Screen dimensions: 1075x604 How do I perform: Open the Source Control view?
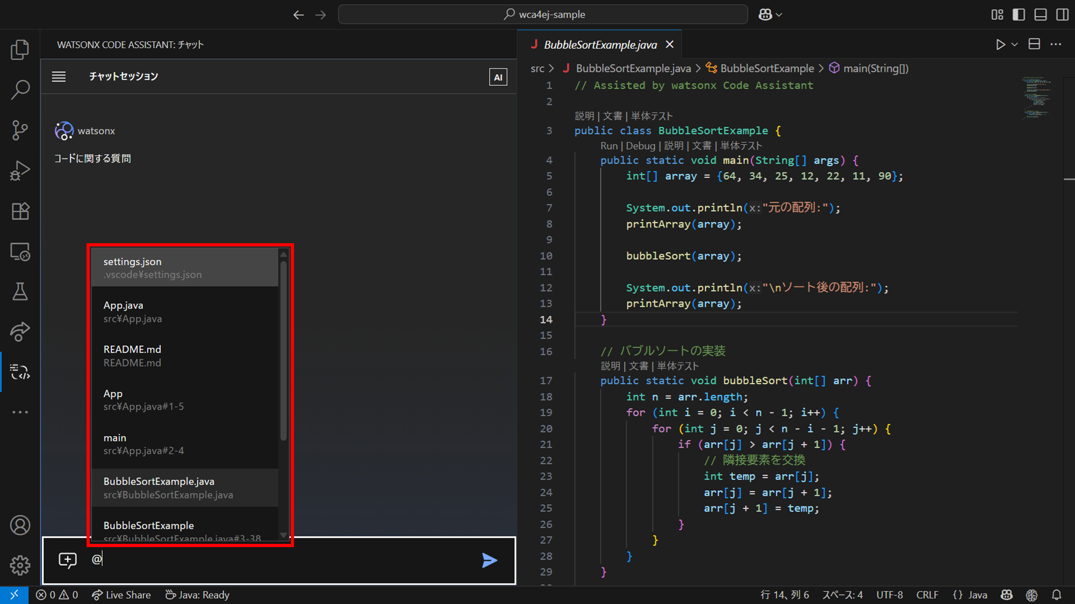[x=20, y=130]
